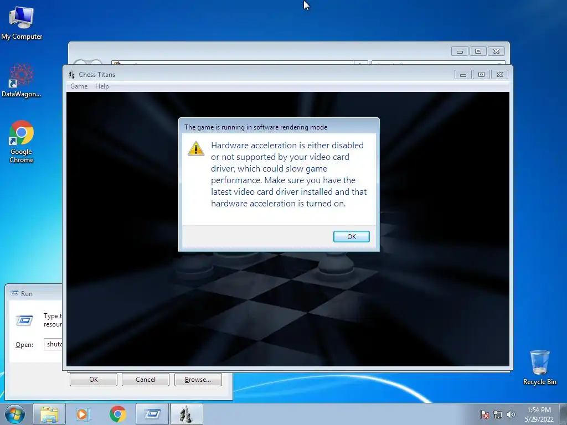The height and width of the screenshot is (425, 567).
Task: Cancel the Run dialog
Action: coord(146,380)
